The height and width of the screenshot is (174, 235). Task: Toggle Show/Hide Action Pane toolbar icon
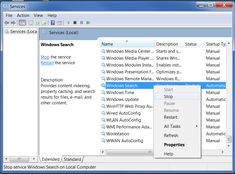coord(60,23)
